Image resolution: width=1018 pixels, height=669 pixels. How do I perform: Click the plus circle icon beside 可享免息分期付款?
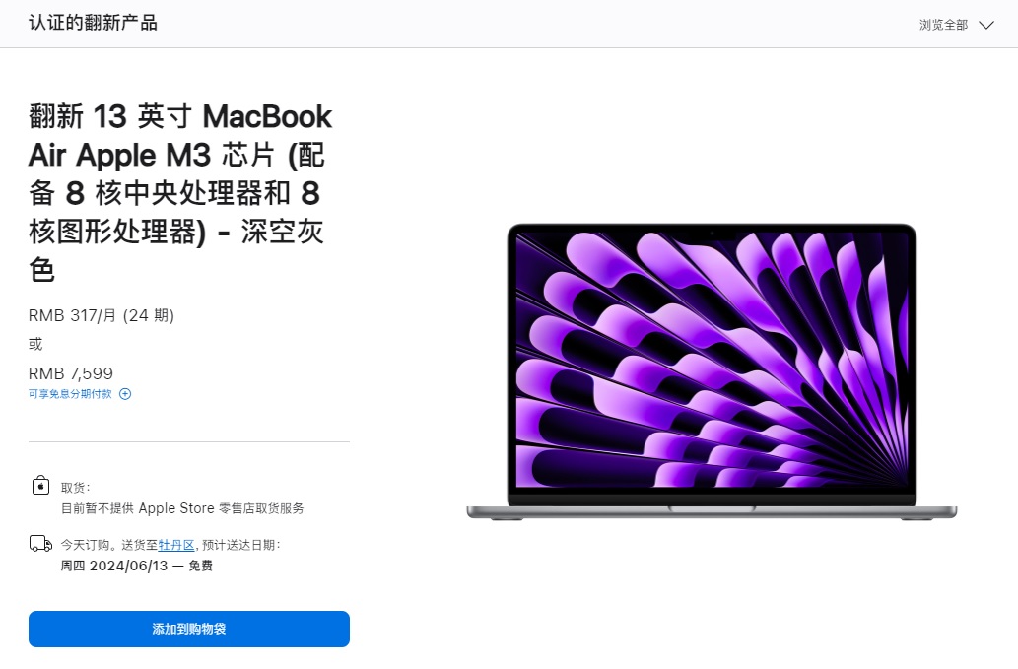pyautogui.click(x=125, y=394)
